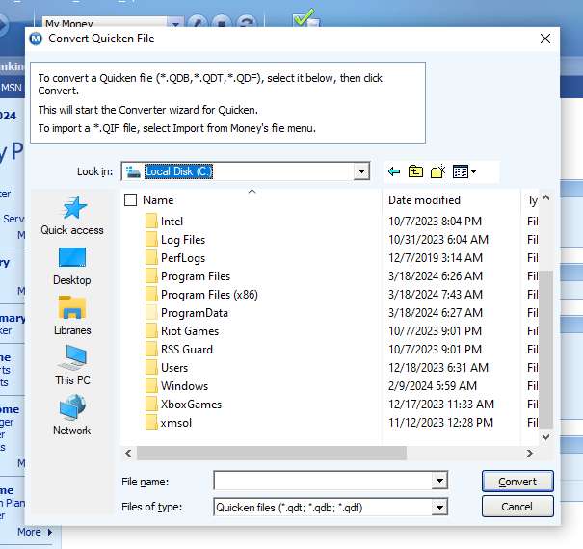Click the Cancel button

517,507
